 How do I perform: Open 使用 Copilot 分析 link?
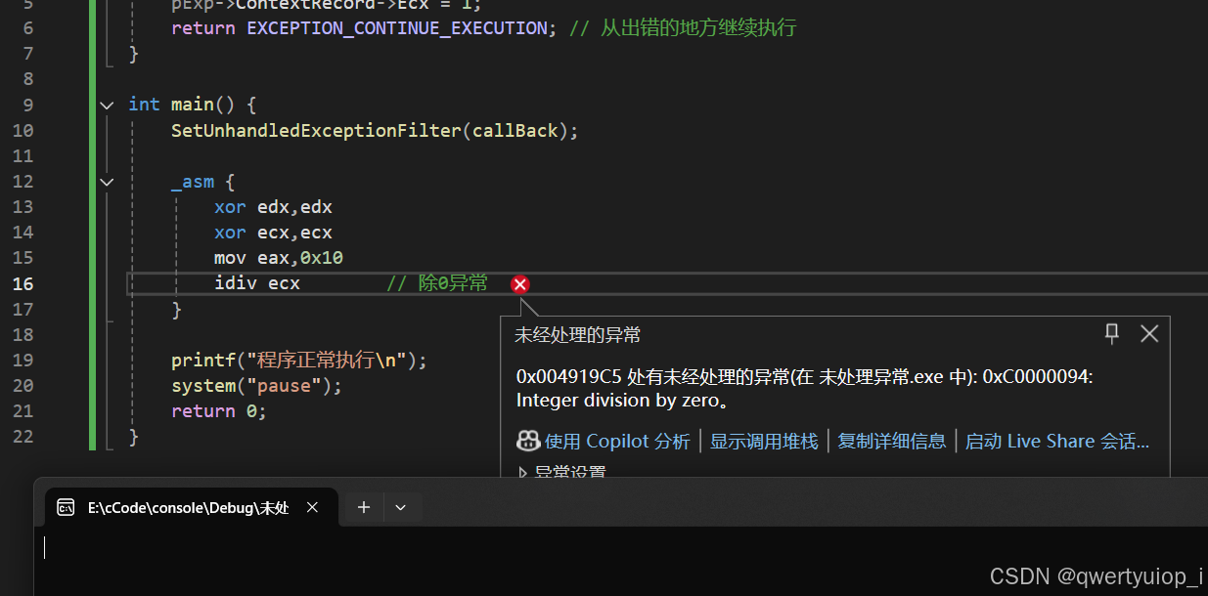[x=617, y=442]
